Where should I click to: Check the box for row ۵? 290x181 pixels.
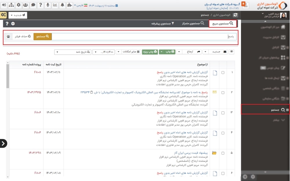point(223,153)
